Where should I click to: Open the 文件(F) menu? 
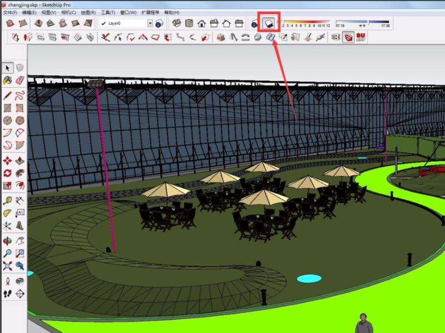click(x=10, y=12)
